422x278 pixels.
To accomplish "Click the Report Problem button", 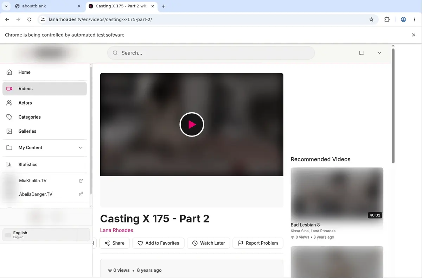I will [258, 243].
